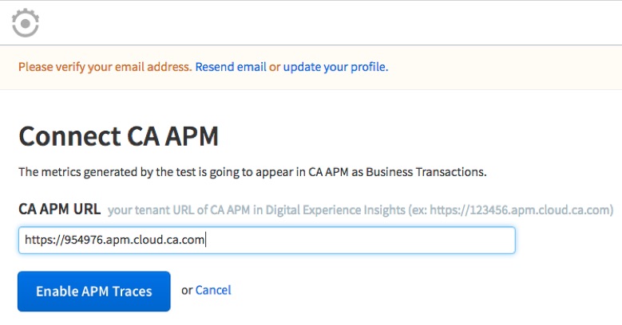Focus the CA APM URL input field
622x325 pixels.
(267, 240)
